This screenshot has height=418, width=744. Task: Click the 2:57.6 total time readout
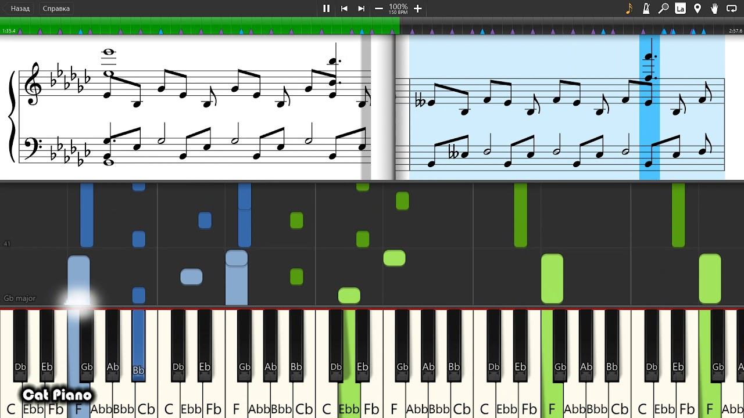tap(735, 31)
